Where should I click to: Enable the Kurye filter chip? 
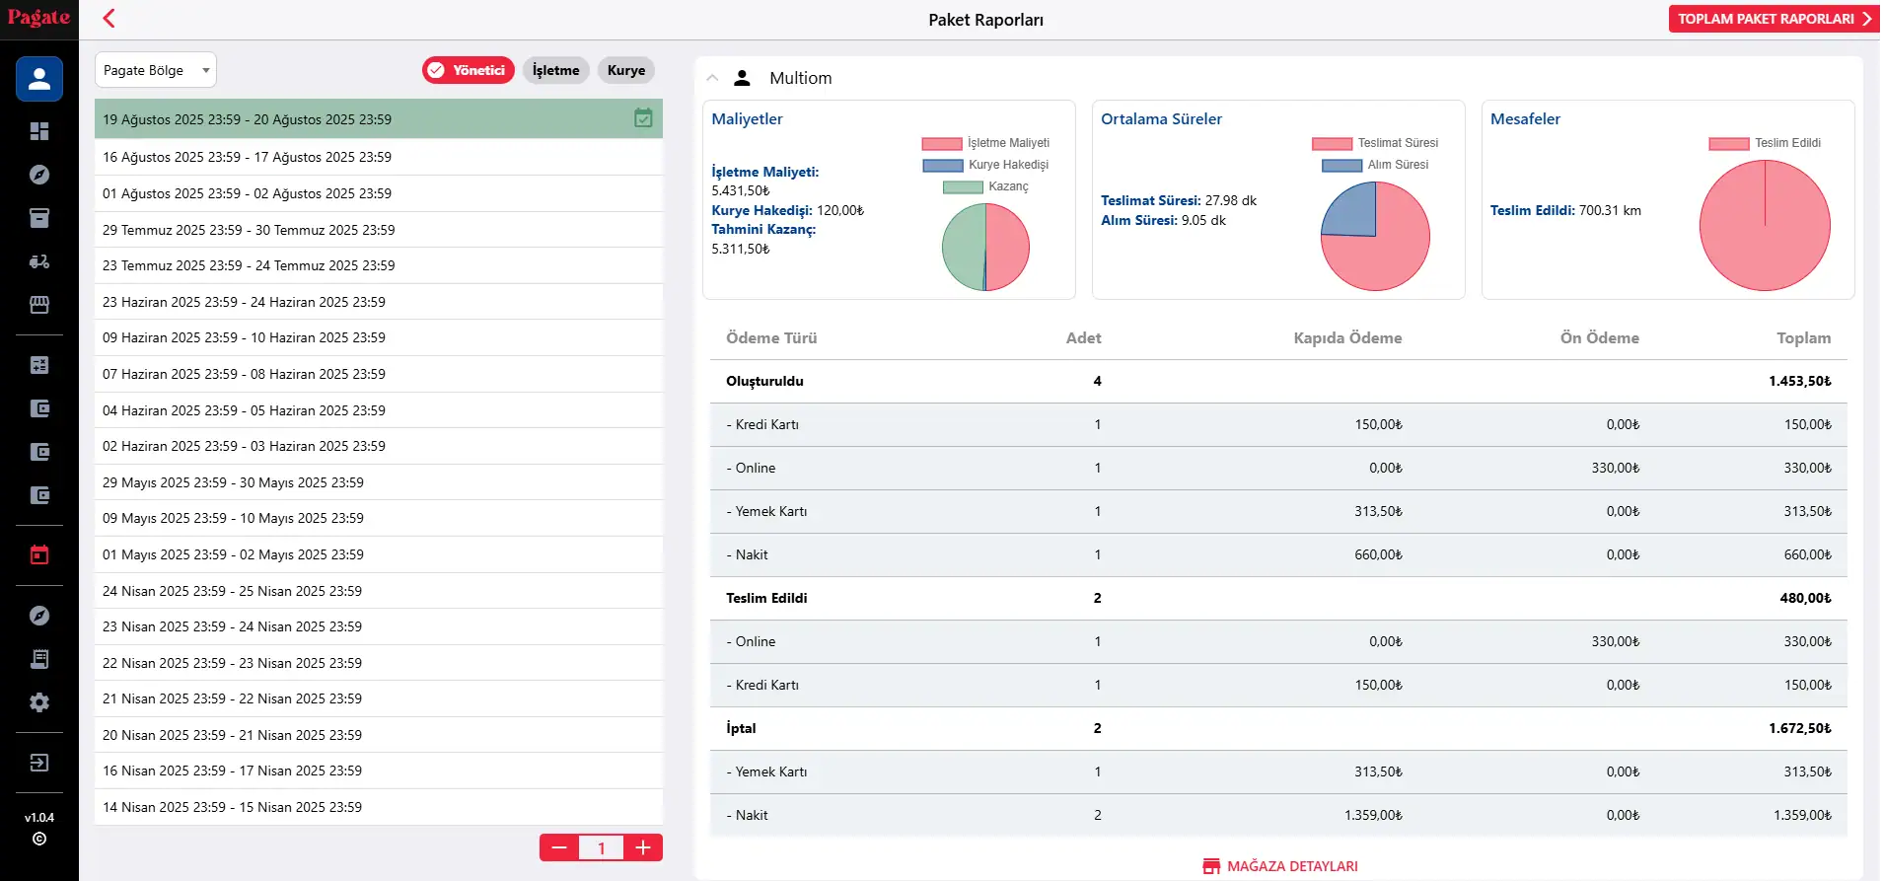point(625,70)
